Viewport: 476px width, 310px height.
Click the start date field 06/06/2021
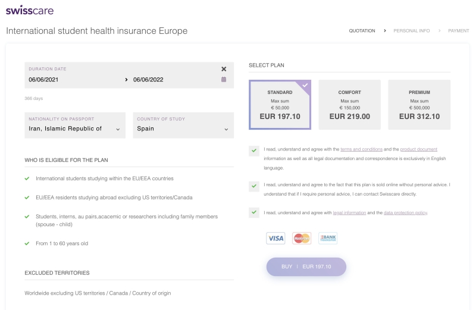pyautogui.click(x=44, y=80)
